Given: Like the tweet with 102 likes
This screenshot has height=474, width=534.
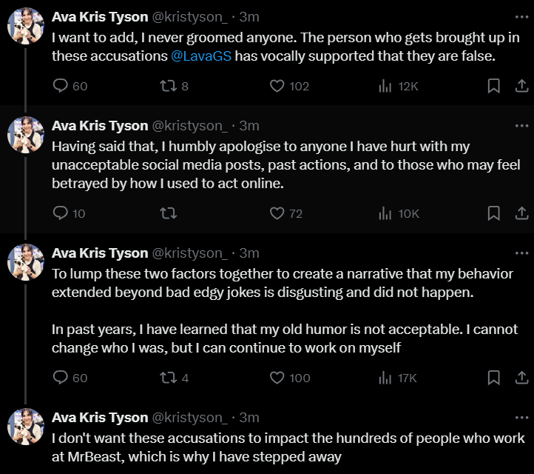Looking at the screenshot, I should click(x=277, y=86).
